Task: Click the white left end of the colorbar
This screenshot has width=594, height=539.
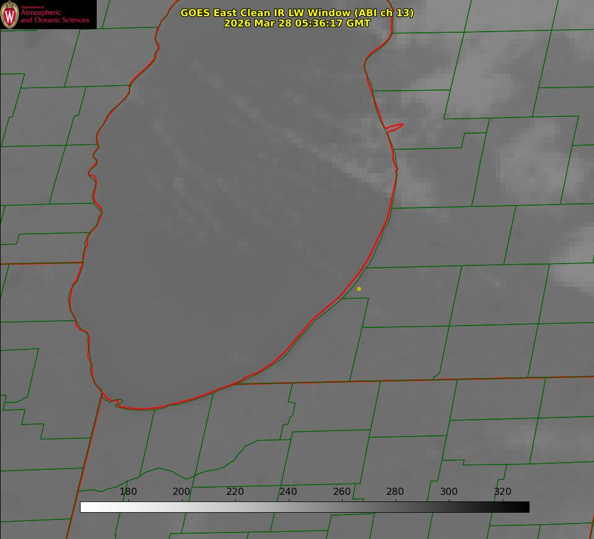Action: coord(85,507)
